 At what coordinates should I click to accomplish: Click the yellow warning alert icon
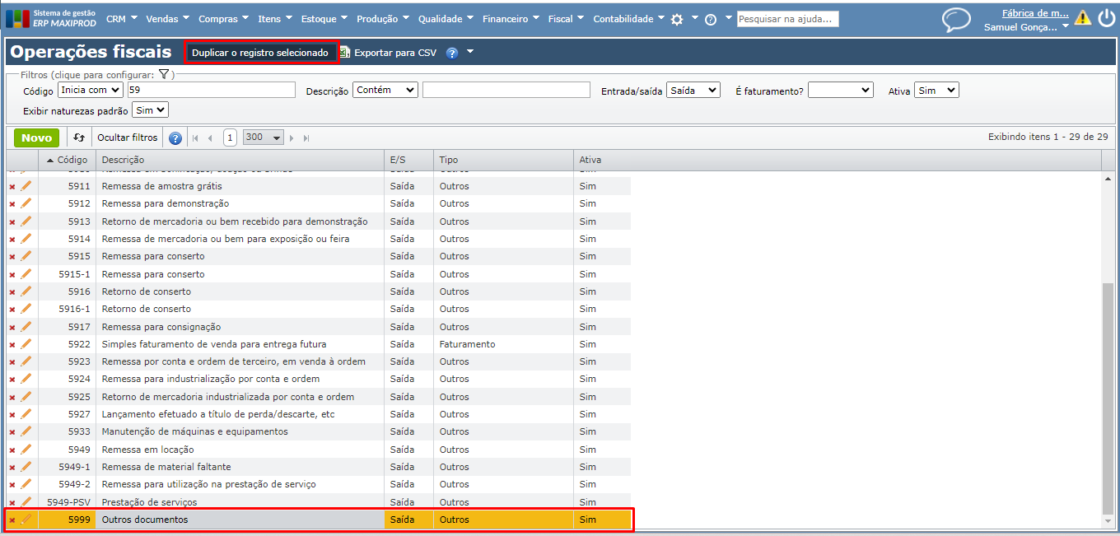[1082, 18]
